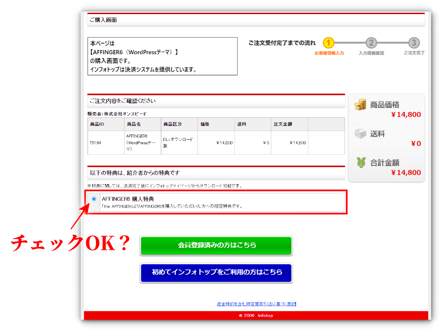The height and width of the screenshot is (333, 444).
Task: Click the white box icon beside 送料
Action: (x=360, y=134)
